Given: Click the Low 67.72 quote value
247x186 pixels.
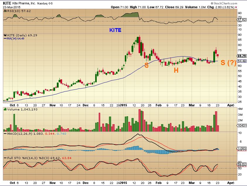Looking at the screenshot, I should [156, 7].
